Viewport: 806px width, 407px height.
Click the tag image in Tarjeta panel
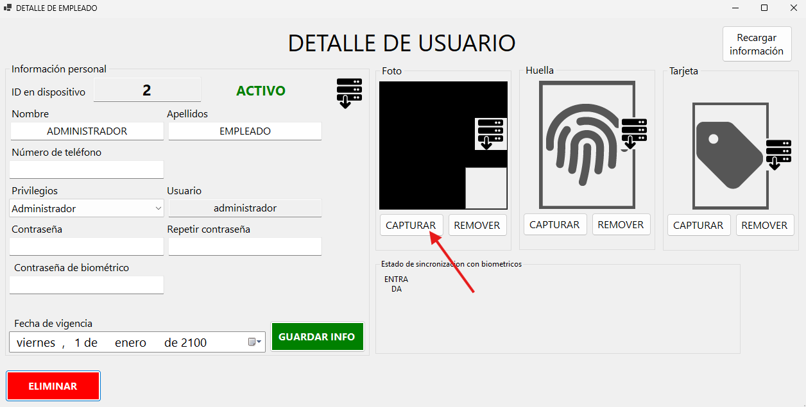(730, 156)
